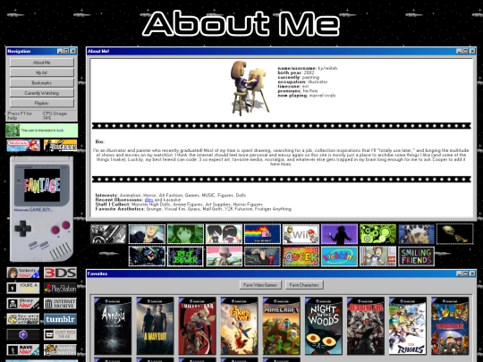Click the Piracy Now! skull badge
Screen dimensions: 483x362
pyautogui.click(x=23, y=304)
